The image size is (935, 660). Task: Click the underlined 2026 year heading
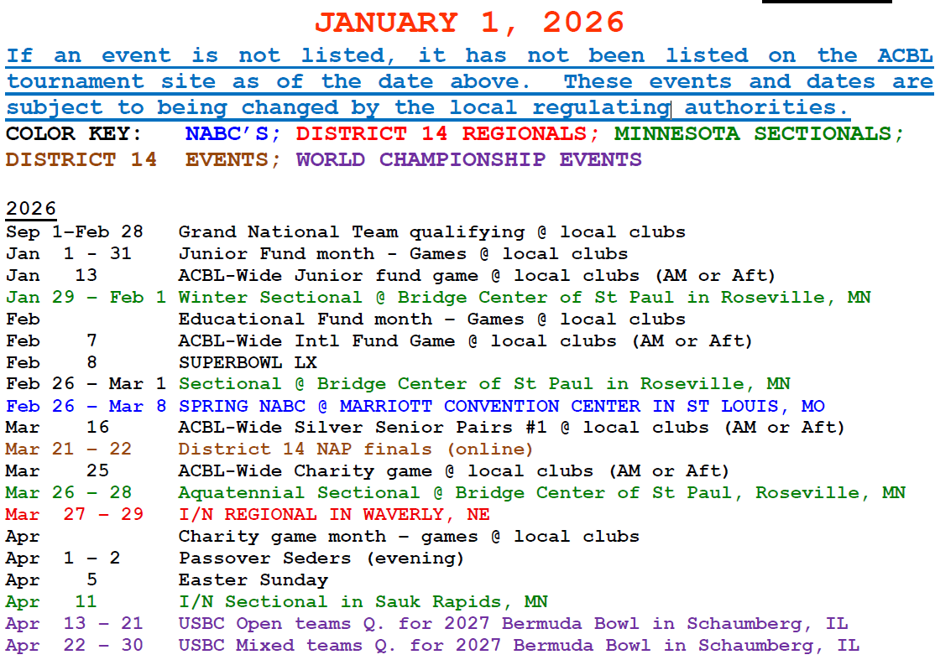(31, 209)
